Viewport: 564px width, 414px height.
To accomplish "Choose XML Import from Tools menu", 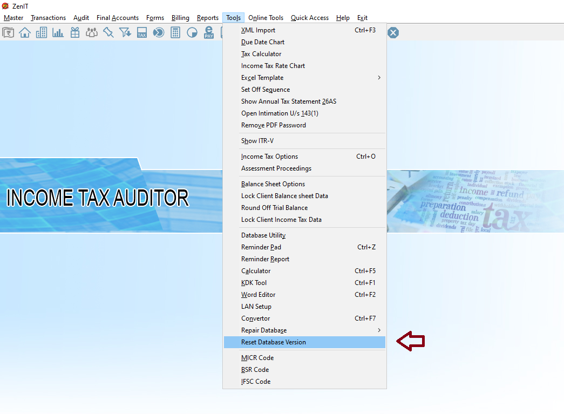I will pos(304,30).
